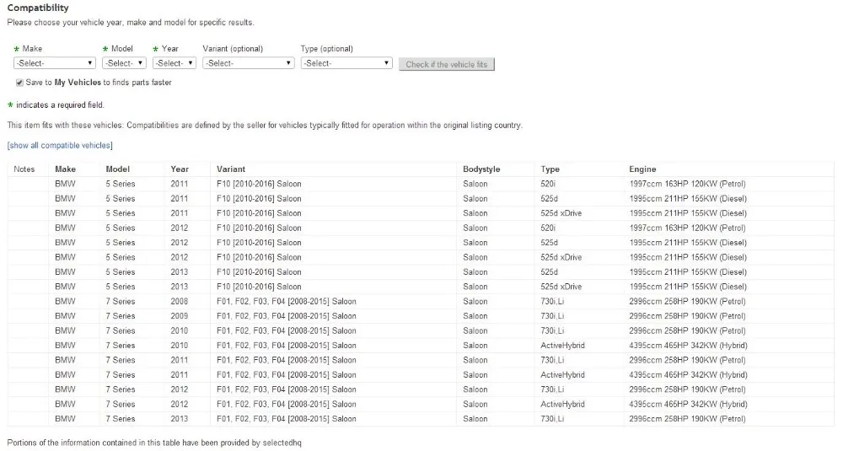The width and height of the screenshot is (843, 451).
Task: Click 525d type in first 2011 5 Series row
Action: (x=549, y=198)
